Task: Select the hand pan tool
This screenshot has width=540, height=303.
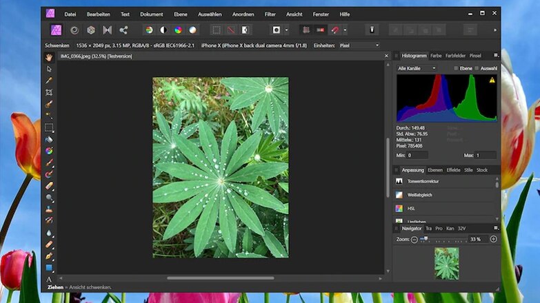Action: (49, 58)
